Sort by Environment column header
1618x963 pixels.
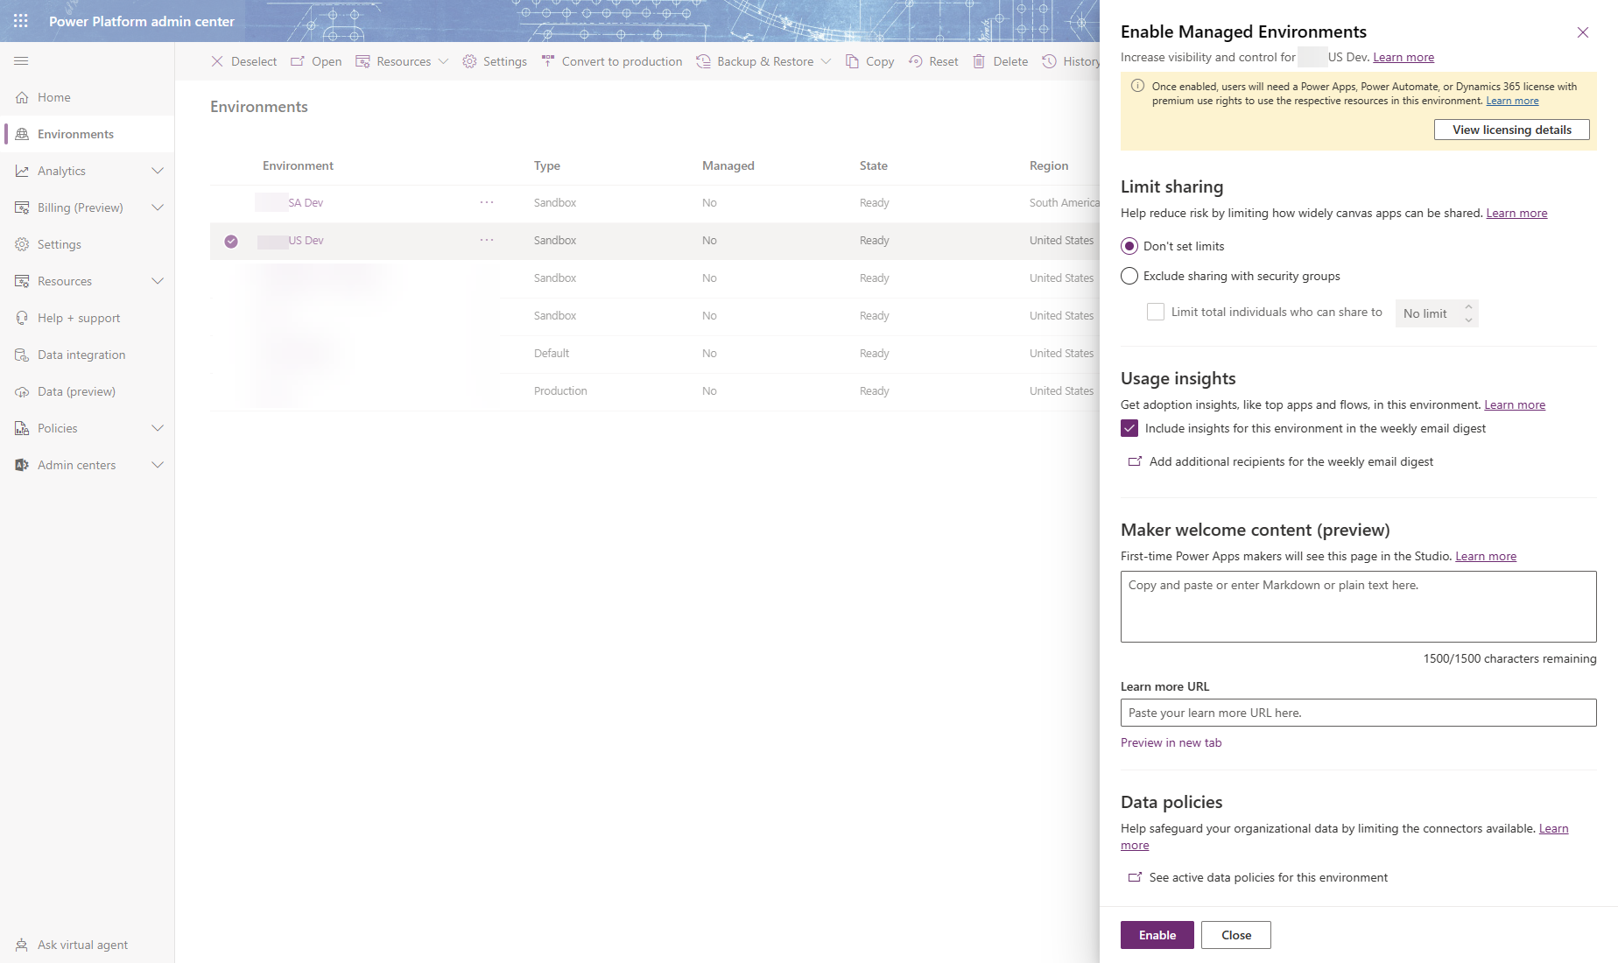tap(298, 165)
